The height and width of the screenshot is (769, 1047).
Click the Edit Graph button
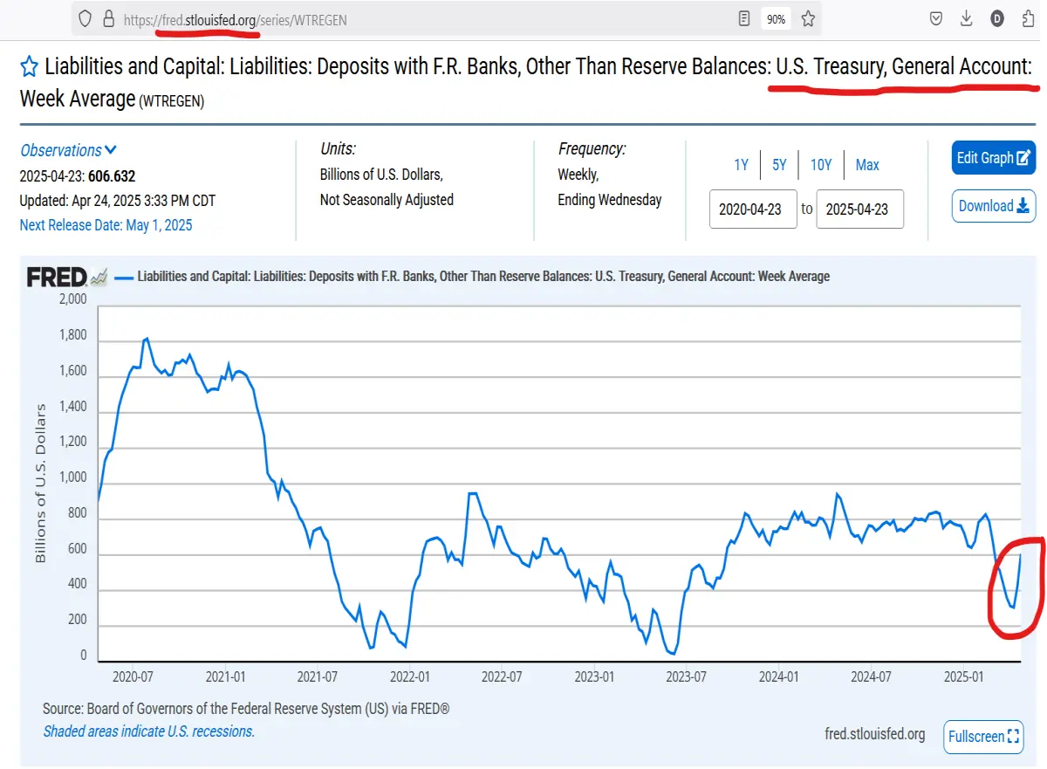point(994,158)
